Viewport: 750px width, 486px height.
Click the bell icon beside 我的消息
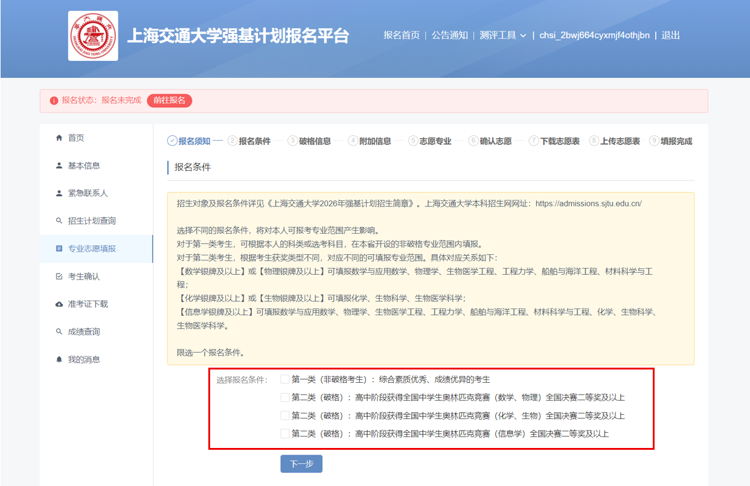59,360
